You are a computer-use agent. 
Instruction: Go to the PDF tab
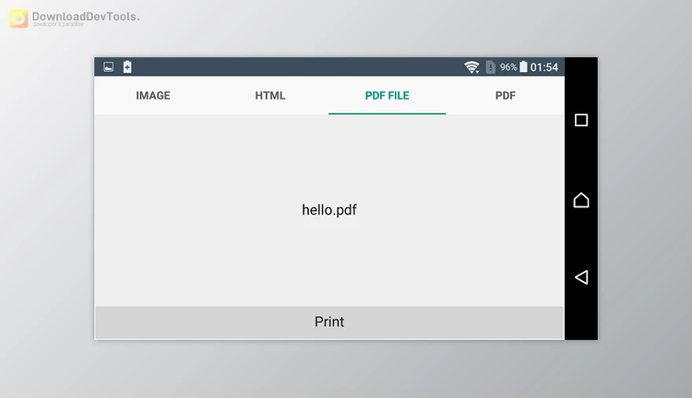coord(506,96)
